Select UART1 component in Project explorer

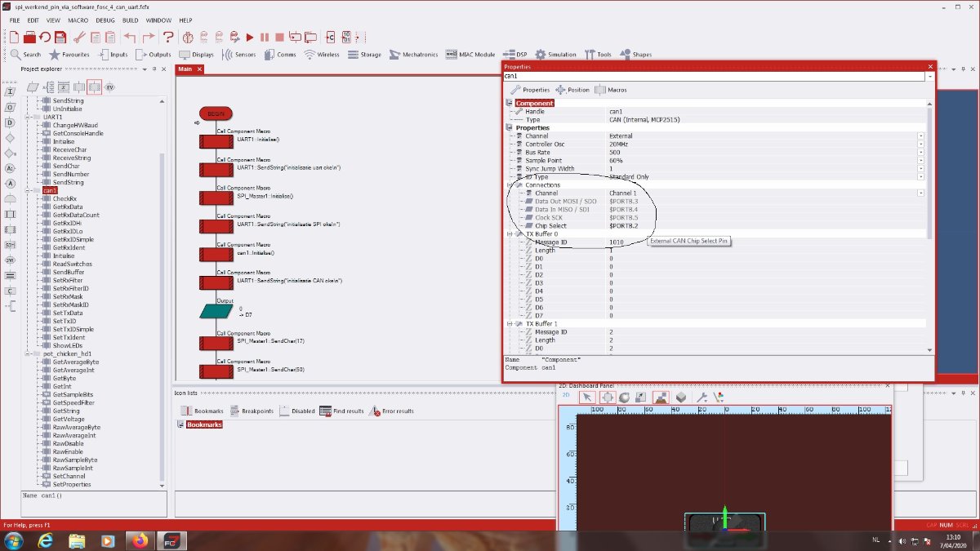[52, 117]
